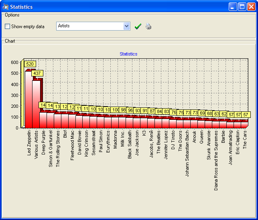This screenshot has height=220, width=258.
Task: Click The Beatles axis label
Action: [x=158, y=142]
